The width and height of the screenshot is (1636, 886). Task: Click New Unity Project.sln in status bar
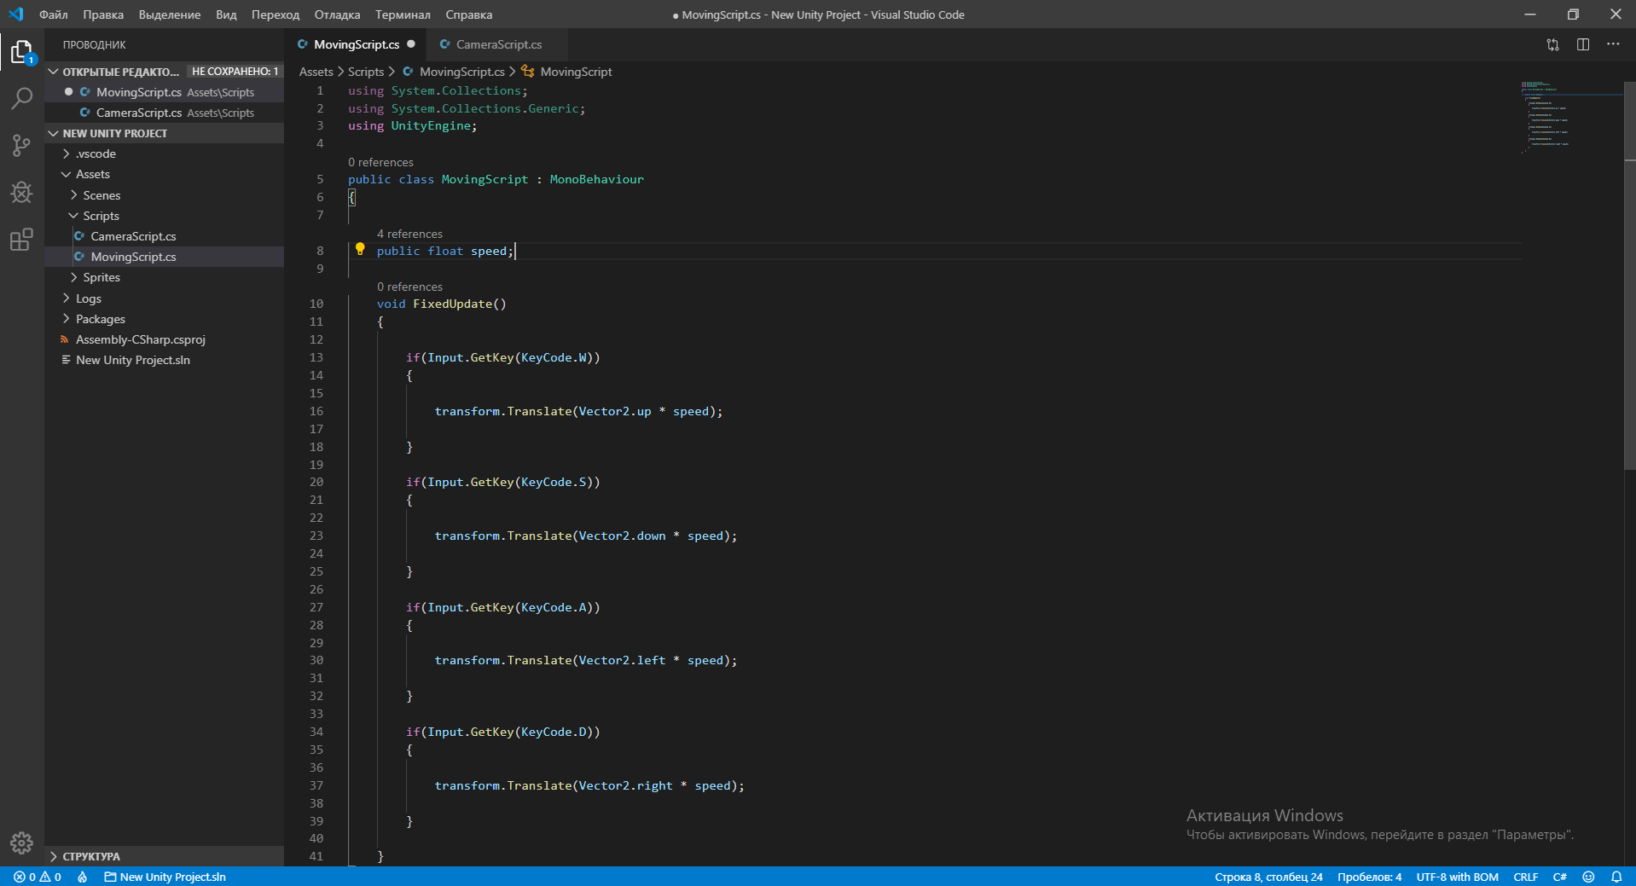tap(165, 877)
